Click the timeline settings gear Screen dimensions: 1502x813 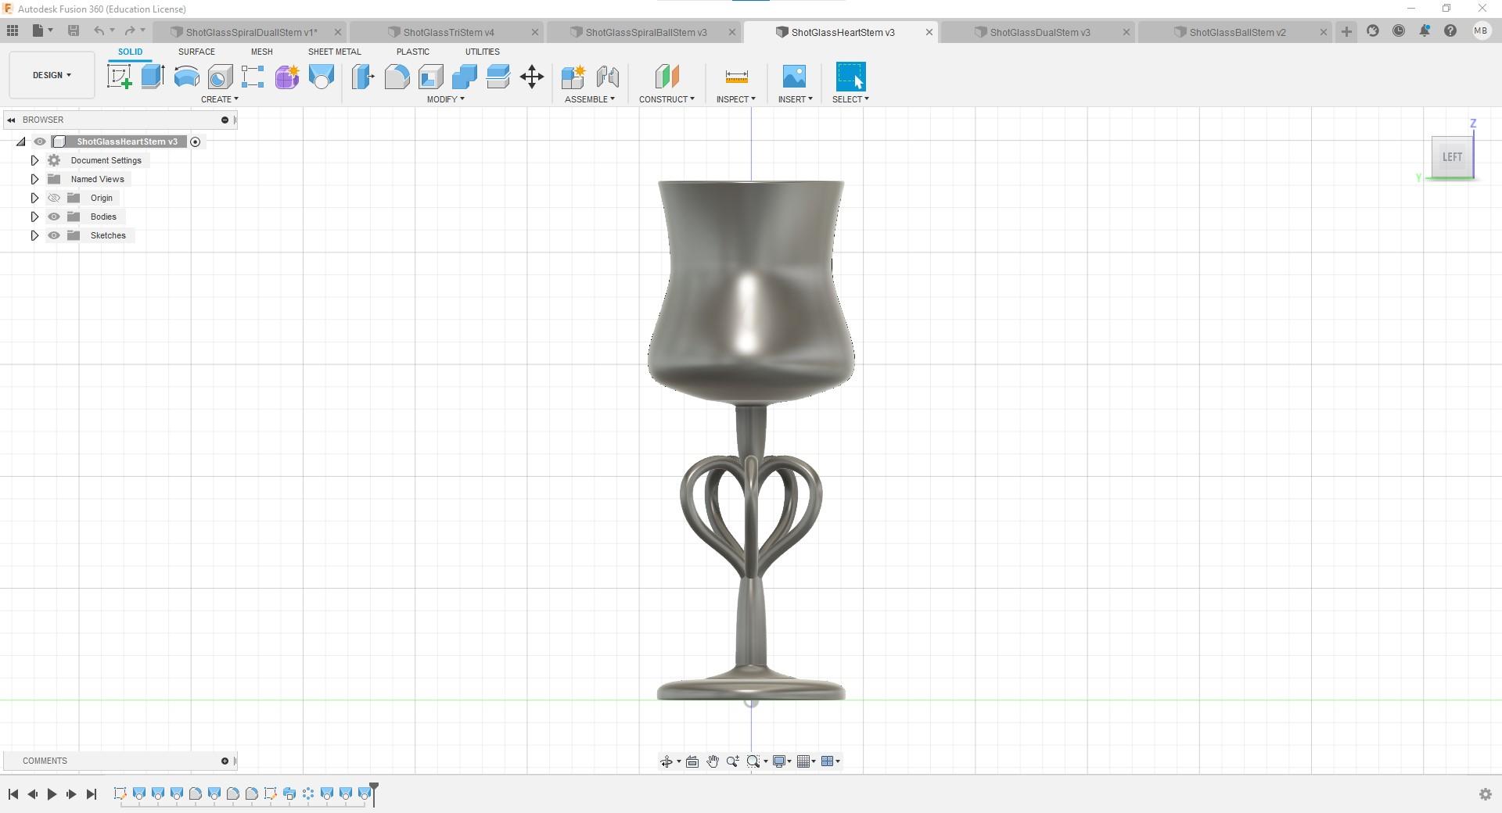point(1485,794)
